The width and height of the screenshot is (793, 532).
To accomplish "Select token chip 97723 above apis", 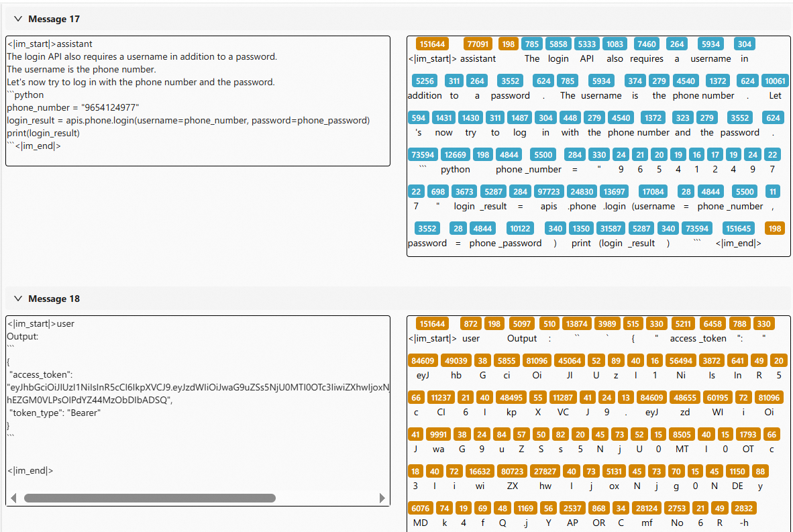I will click(x=549, y=192).
